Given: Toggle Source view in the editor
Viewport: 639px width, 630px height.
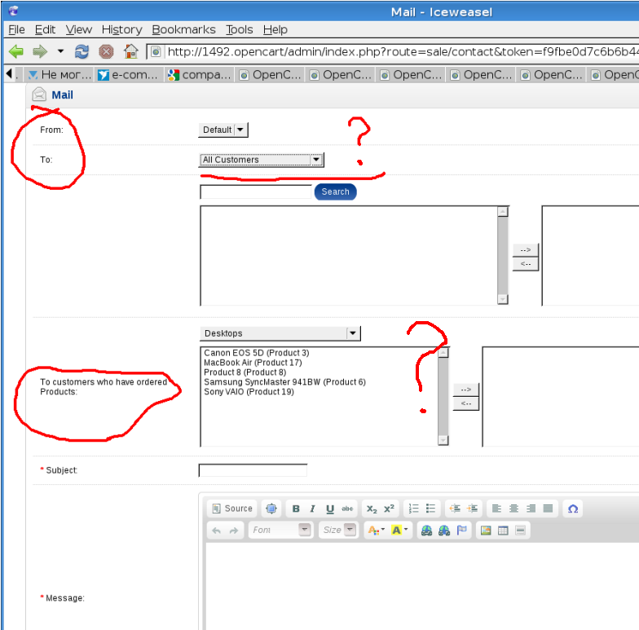Looking at the screenshot, I should 233,509.
